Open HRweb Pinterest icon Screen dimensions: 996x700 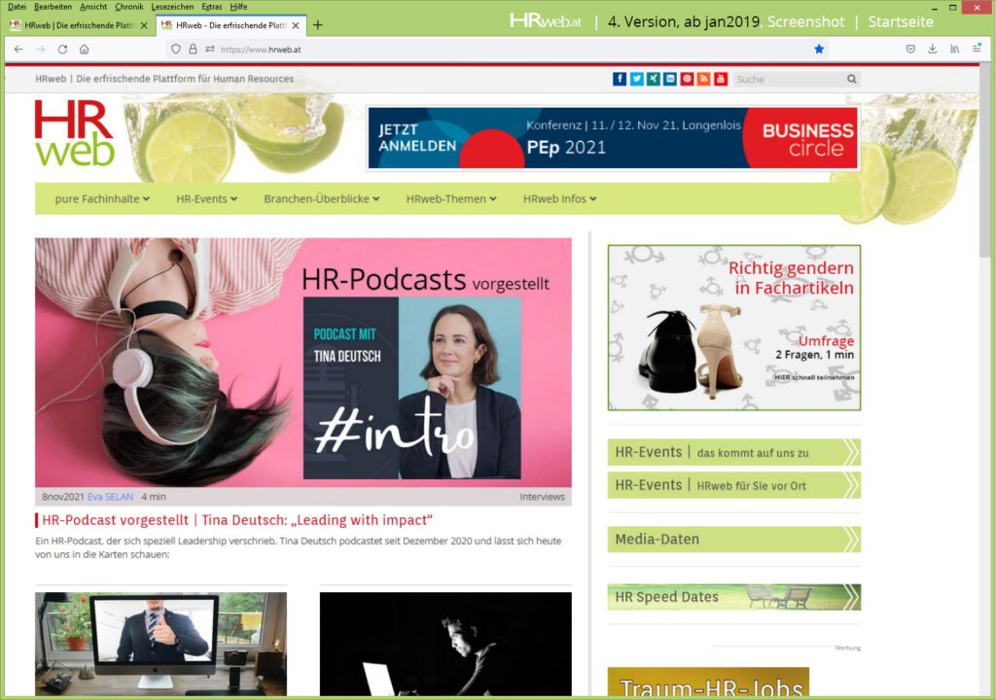(687, 79)
